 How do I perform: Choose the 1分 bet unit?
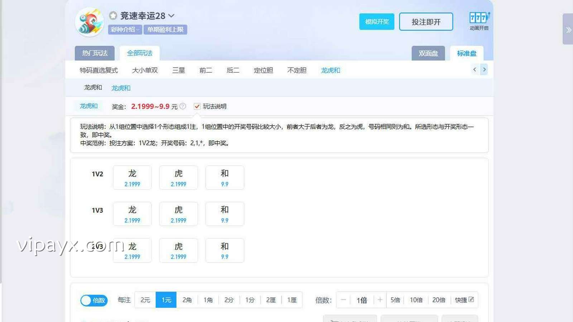(x=250, y=300)
